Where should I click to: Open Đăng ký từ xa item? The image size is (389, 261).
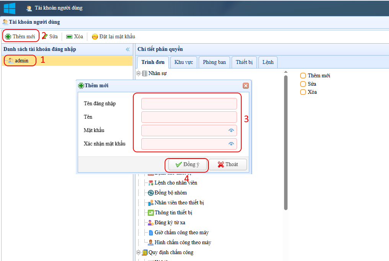[170, 222]
